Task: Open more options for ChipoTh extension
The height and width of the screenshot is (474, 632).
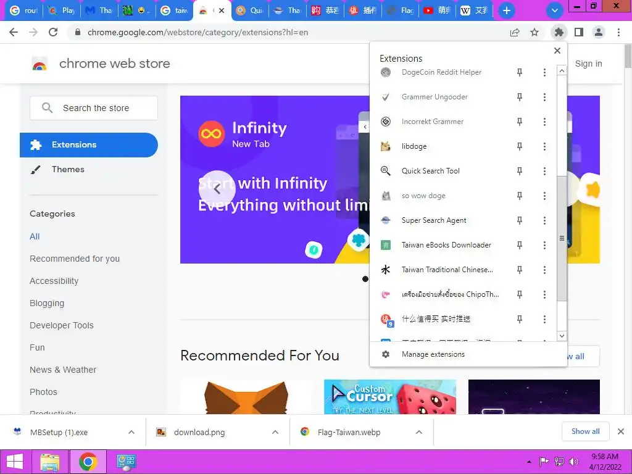Action: [544, 294]
